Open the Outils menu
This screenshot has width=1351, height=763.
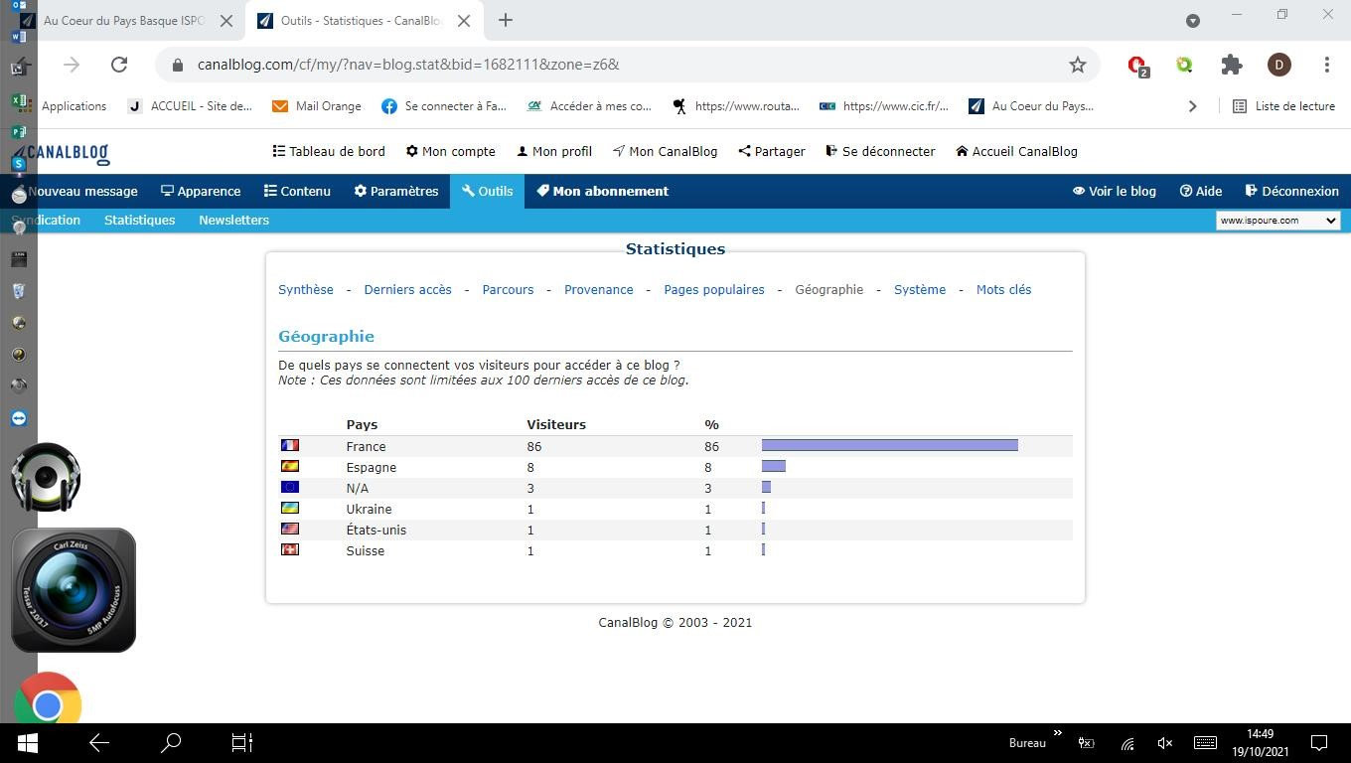(x=487, y=191)
